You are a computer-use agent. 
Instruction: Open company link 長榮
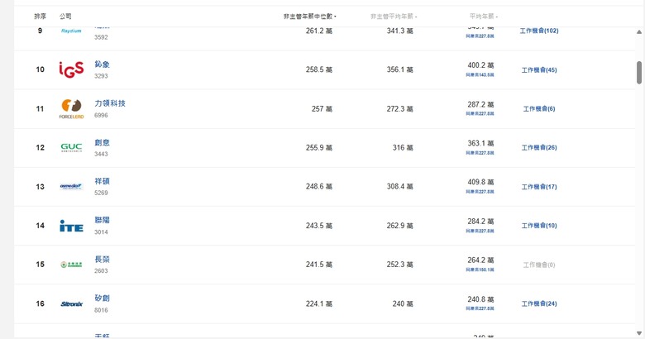tap(102, 259)
